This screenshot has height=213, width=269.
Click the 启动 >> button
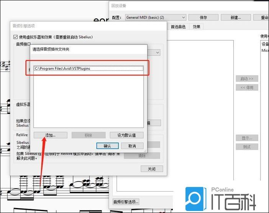tap(247, 79)
